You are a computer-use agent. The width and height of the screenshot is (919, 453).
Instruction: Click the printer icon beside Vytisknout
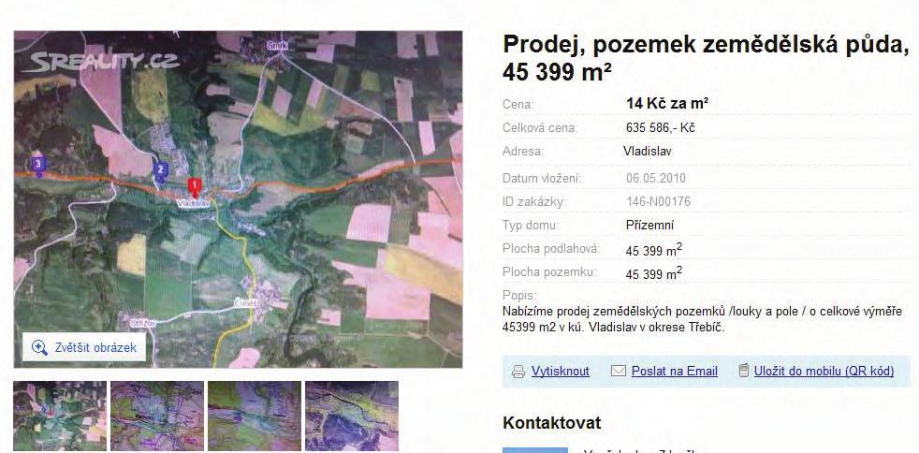[518, 372]
